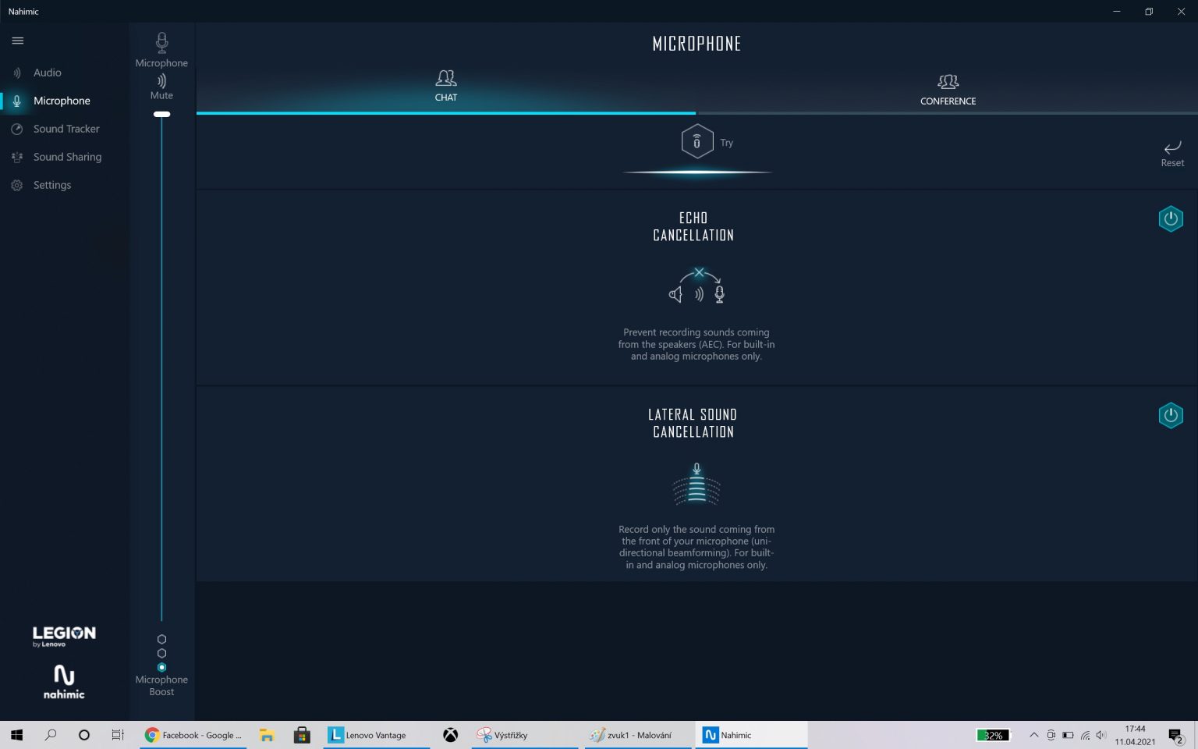
Task: Reset microphone settings to default
Action: 1171,153
